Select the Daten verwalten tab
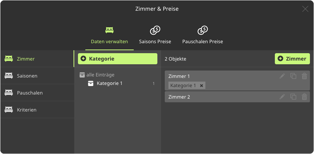The image size is (314, 154). pos(109,35)
